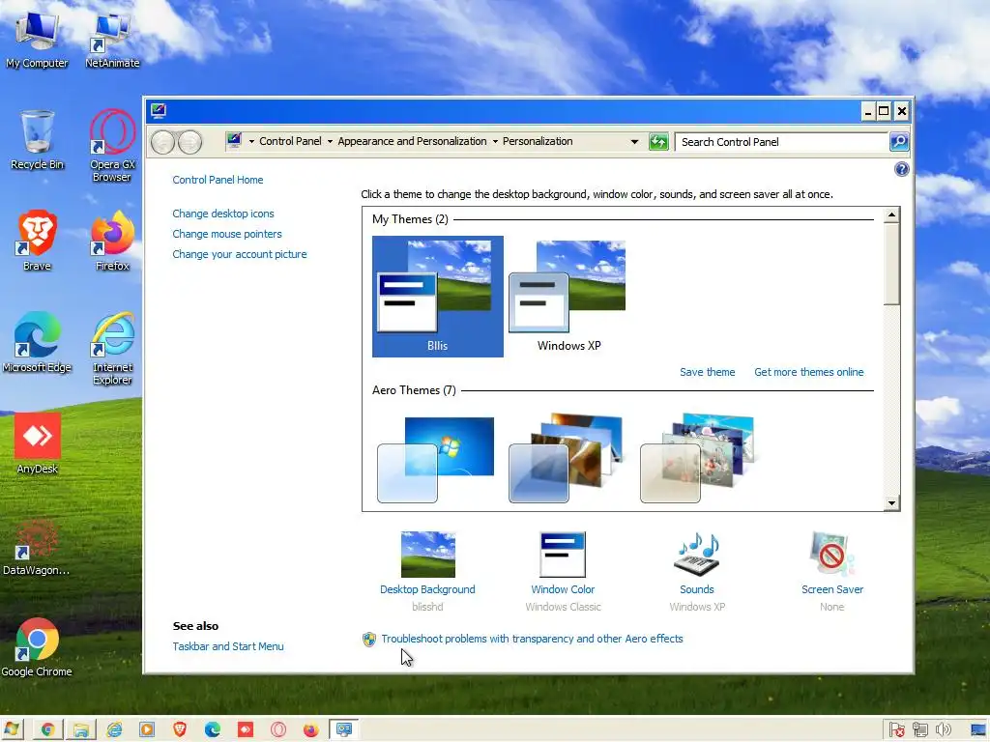Launch Opera GX Browser desktop shortcut
990x742 pixels.
pyautogui.click(x=112, y=147)
